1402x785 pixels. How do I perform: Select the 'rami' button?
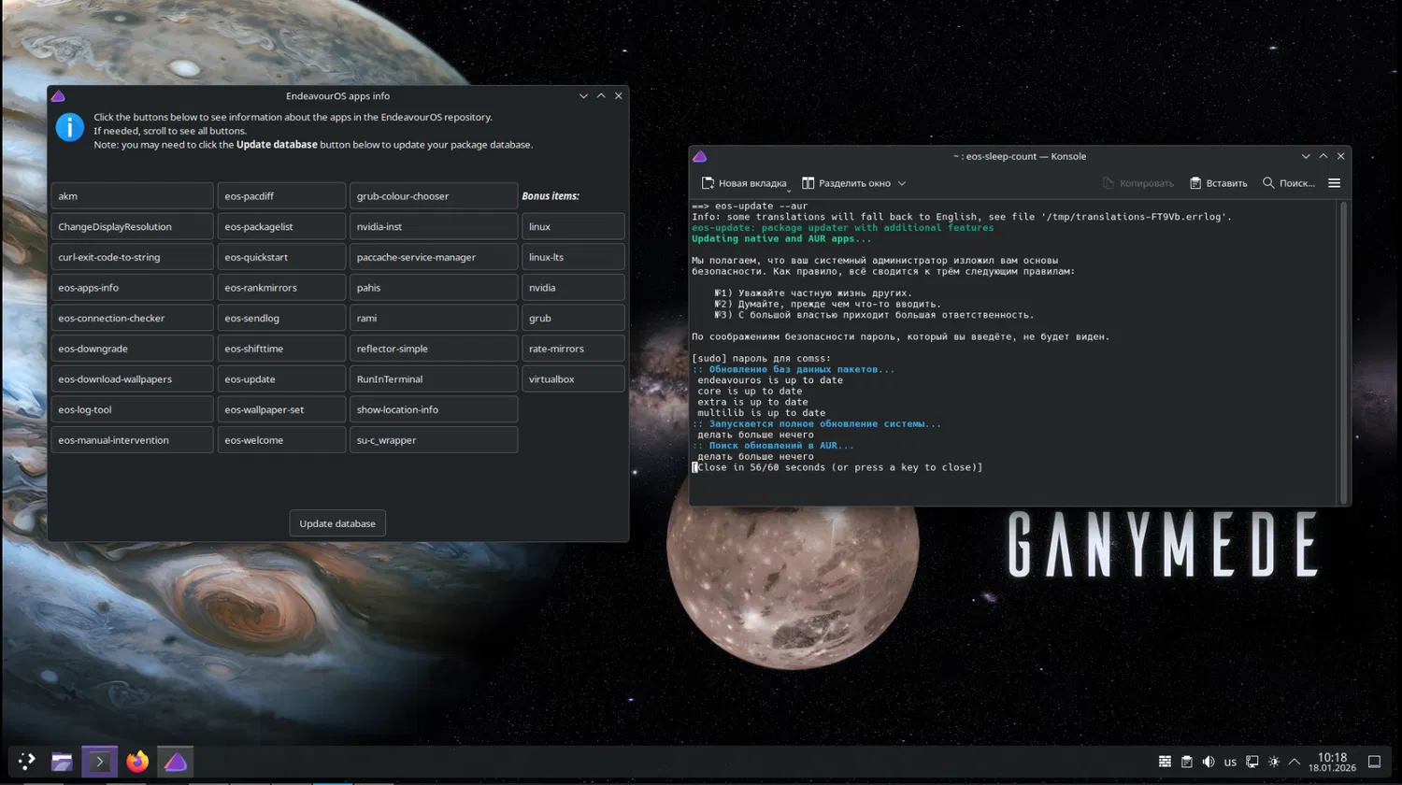pyautogui.click(x=434, y=318)
